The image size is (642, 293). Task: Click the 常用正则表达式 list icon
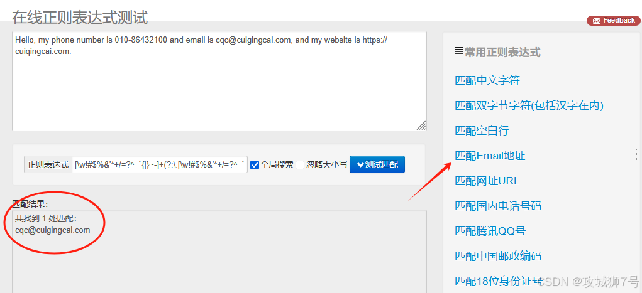coord(458,51)
